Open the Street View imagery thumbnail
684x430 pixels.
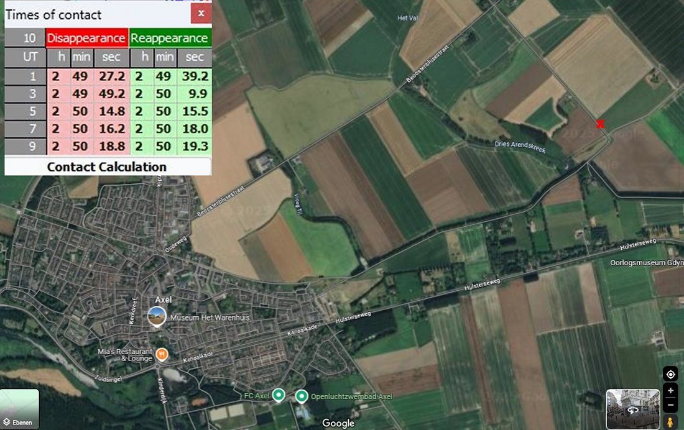[633, 409]
